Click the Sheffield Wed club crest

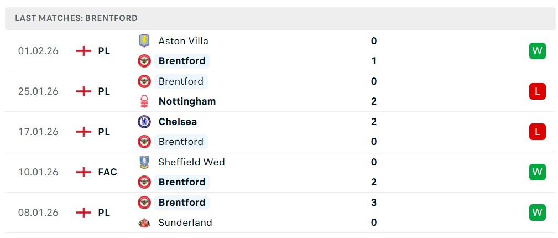tap(144, 162)
